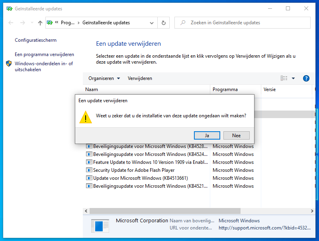The width and height of the screenshot is (319, 241).
Task: Click the back navigation arrow
Action: point(11,23)
